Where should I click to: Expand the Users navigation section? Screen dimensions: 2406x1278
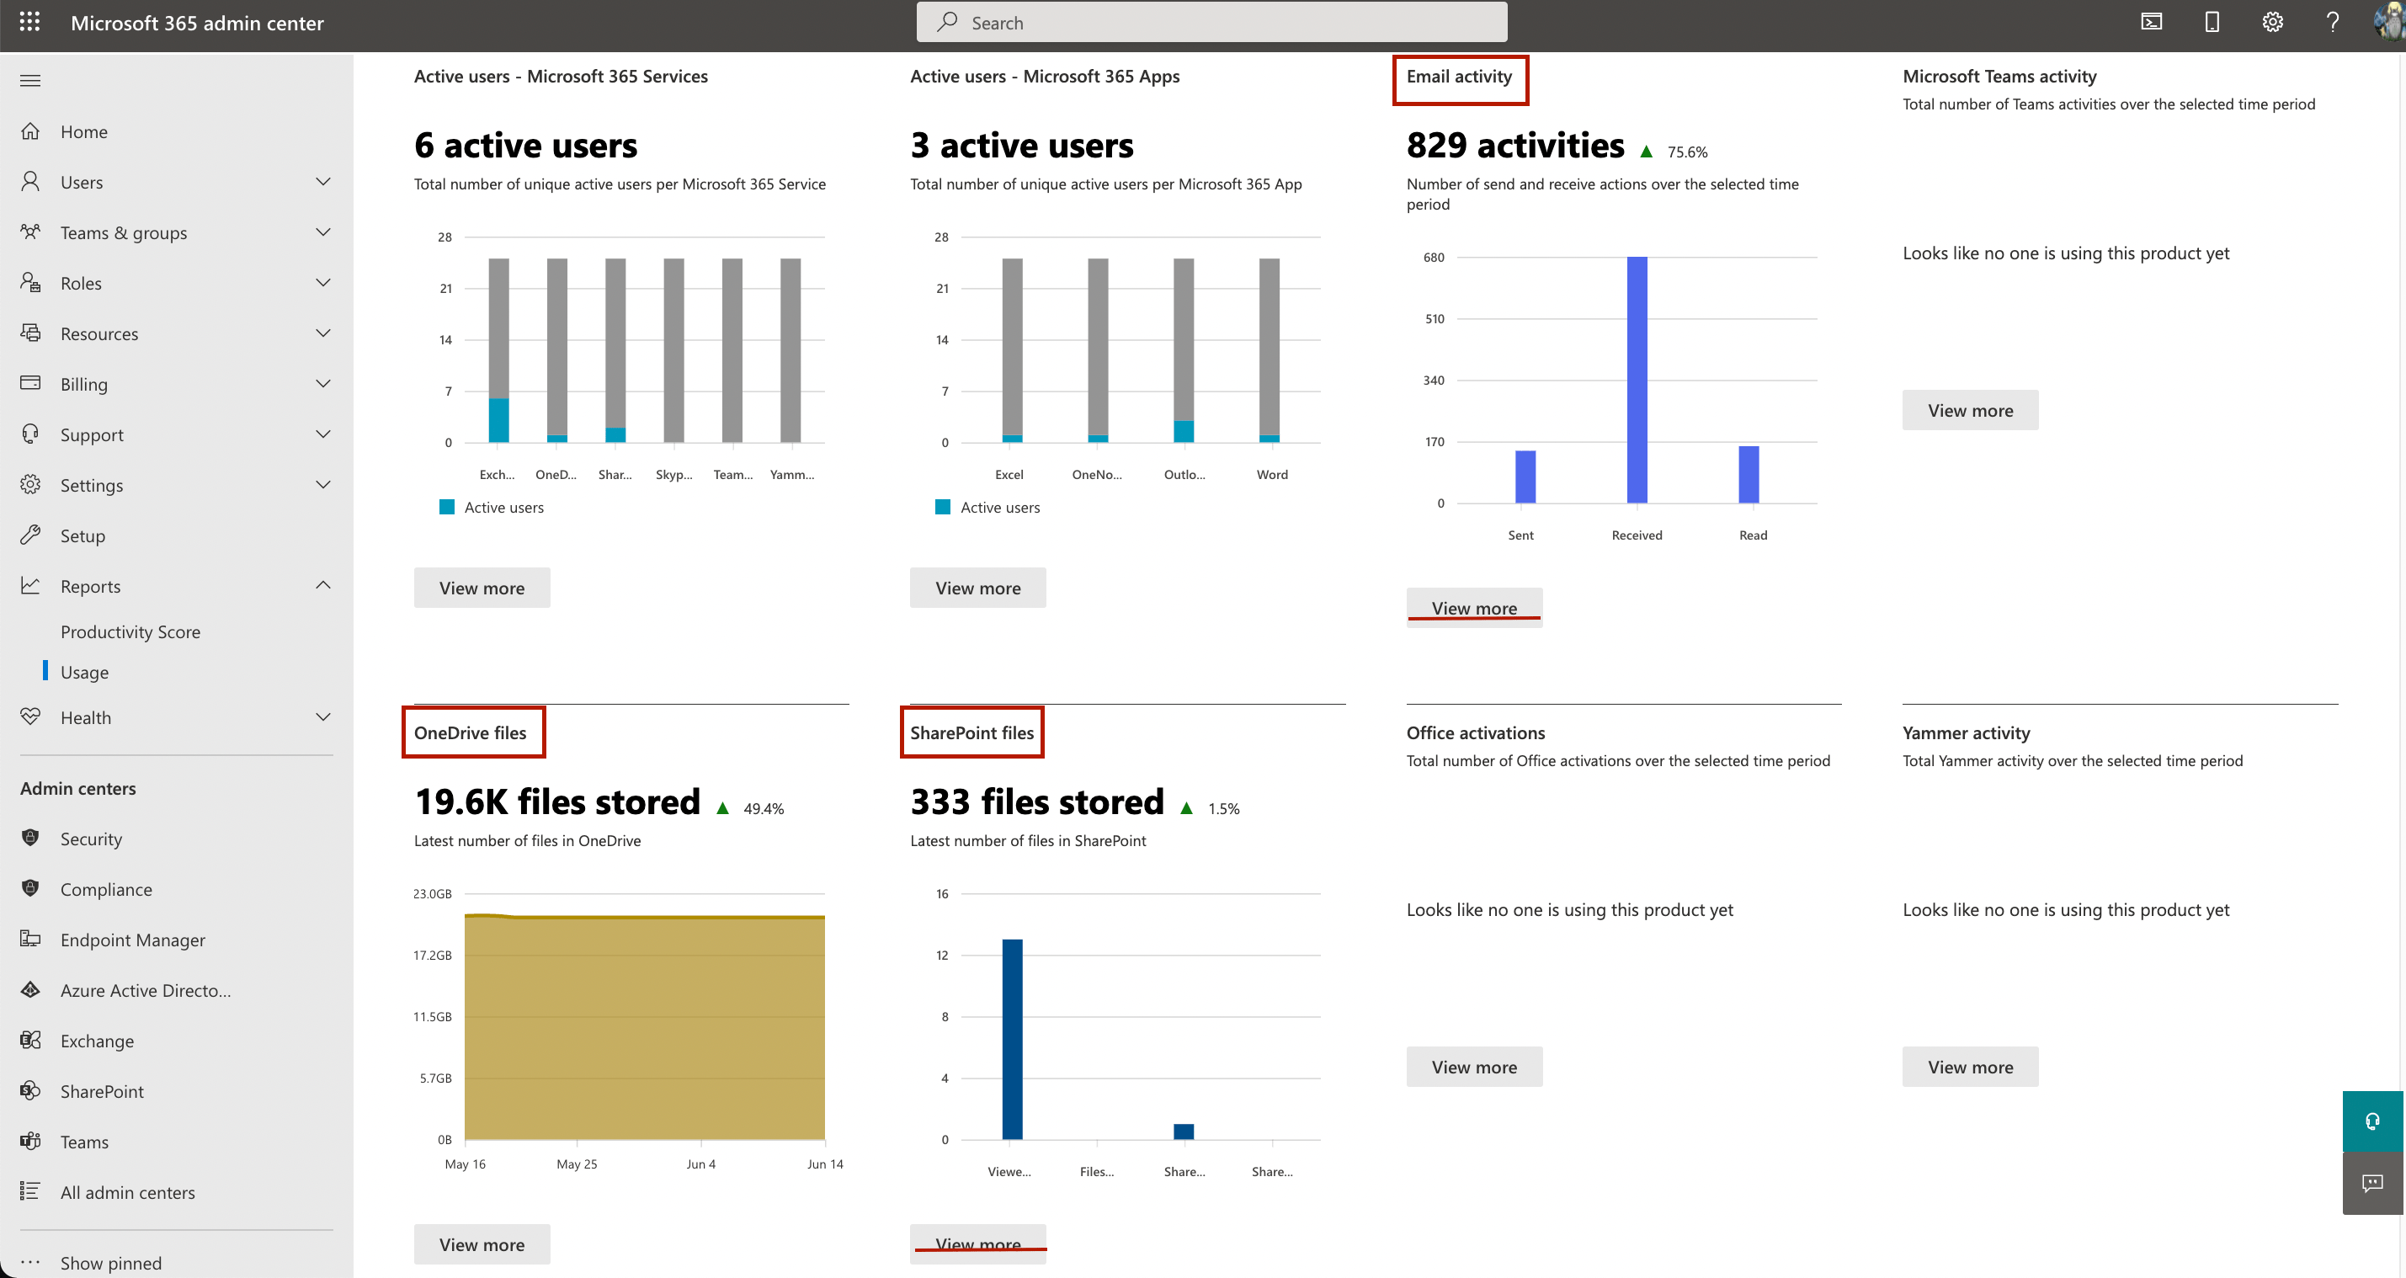[323, 182]
